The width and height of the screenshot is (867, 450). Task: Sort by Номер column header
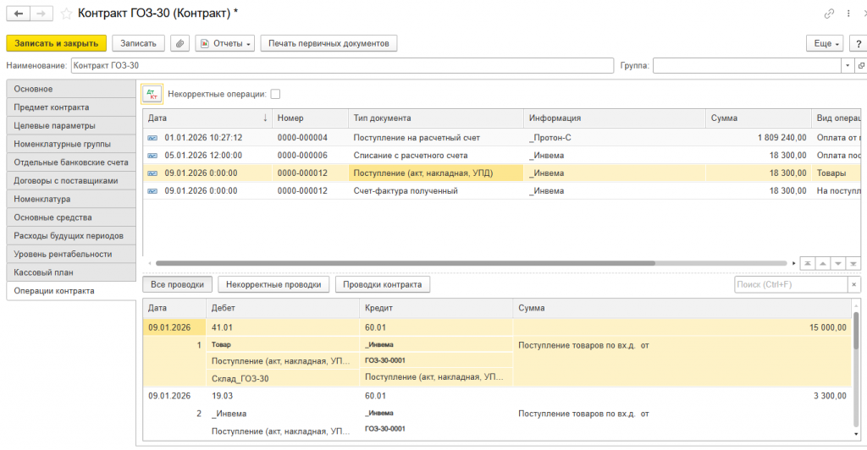click(x=310, y=118)
